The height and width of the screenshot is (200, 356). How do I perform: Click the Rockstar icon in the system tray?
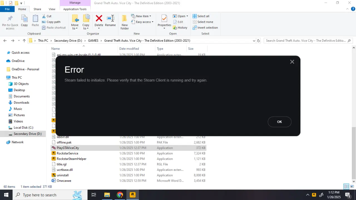(314, 195)
